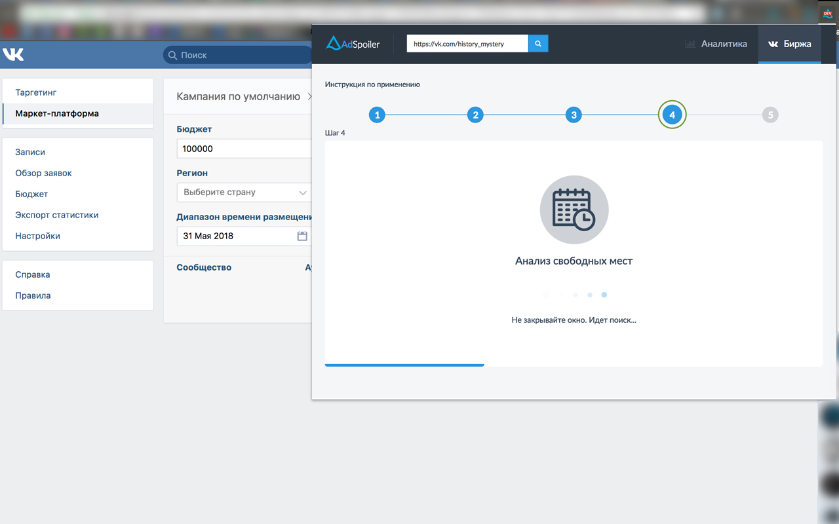The height and width of the screenshot is (524, 839).
Task: Open the calendar icon in date field
Action: 302,236
